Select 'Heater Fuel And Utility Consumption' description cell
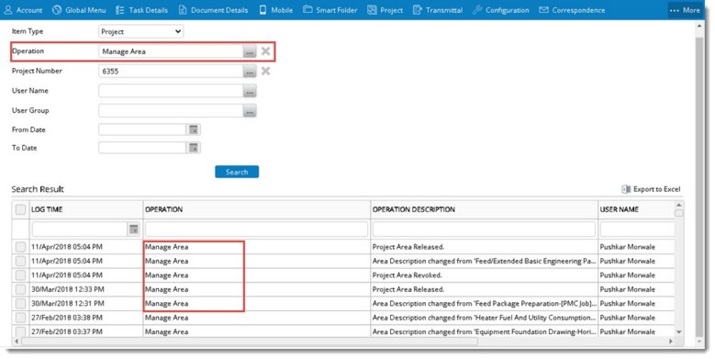The width and height of the screenshot is (715, 359). coord(485,318)
